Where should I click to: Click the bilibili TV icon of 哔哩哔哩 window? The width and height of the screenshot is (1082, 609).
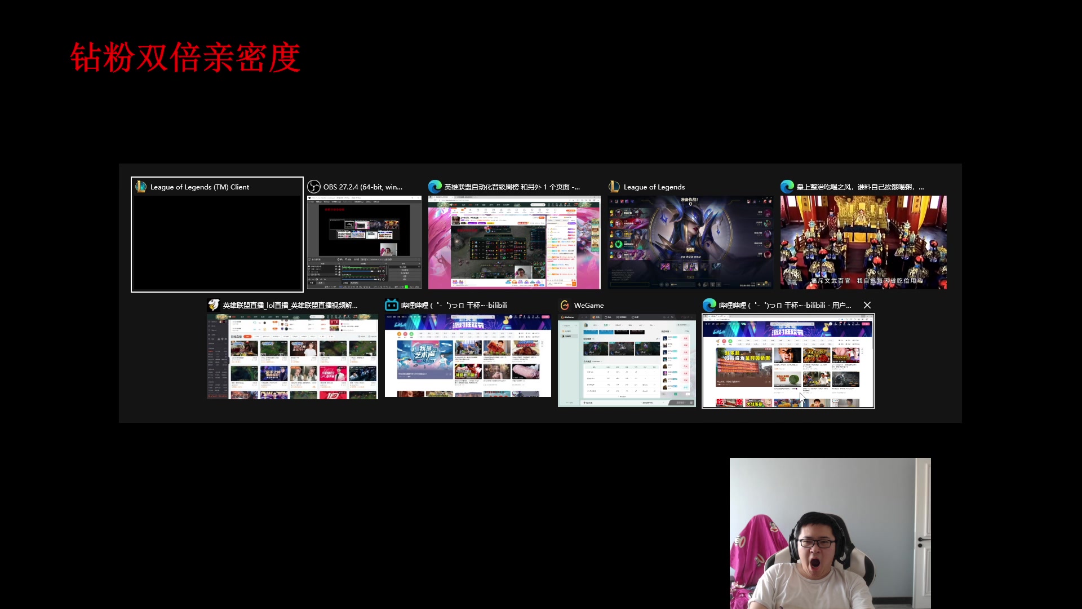[x=392, y=305]
